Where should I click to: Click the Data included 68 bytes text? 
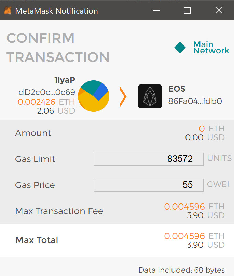182,270
